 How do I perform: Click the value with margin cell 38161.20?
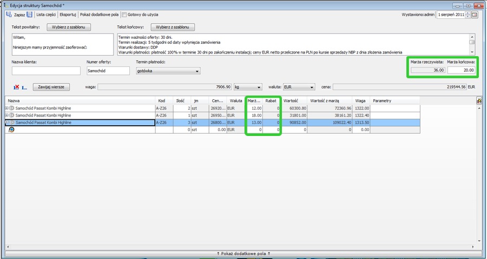[x=330, y=115]
